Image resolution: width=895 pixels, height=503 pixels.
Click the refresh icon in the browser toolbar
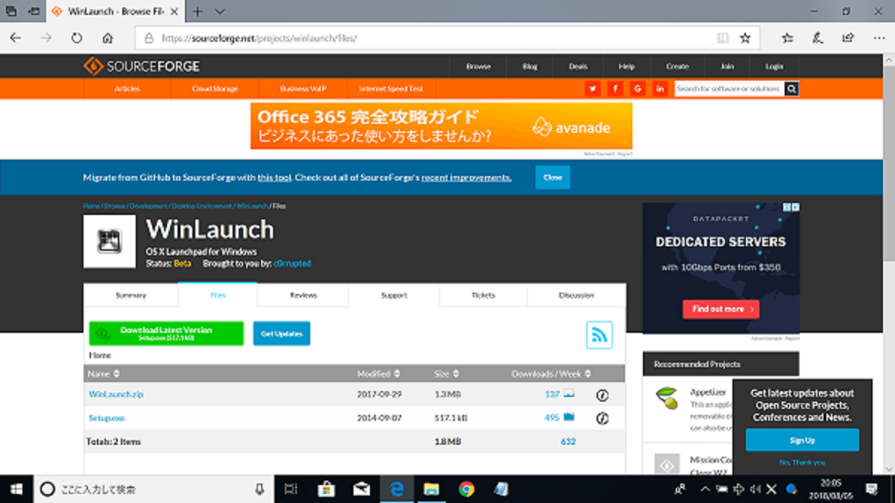coord(77,37)
